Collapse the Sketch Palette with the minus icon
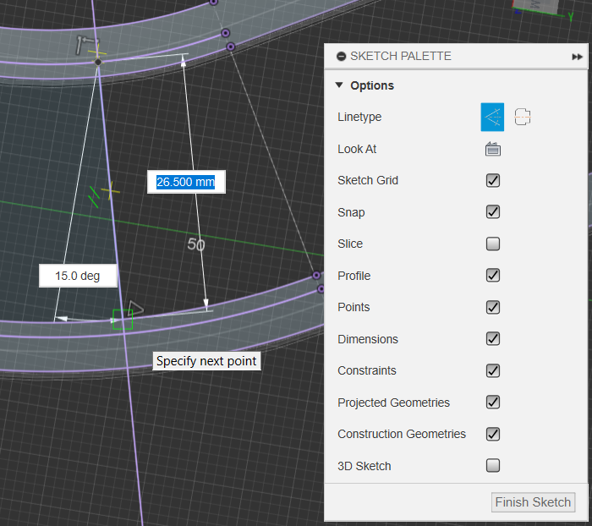 341,57
